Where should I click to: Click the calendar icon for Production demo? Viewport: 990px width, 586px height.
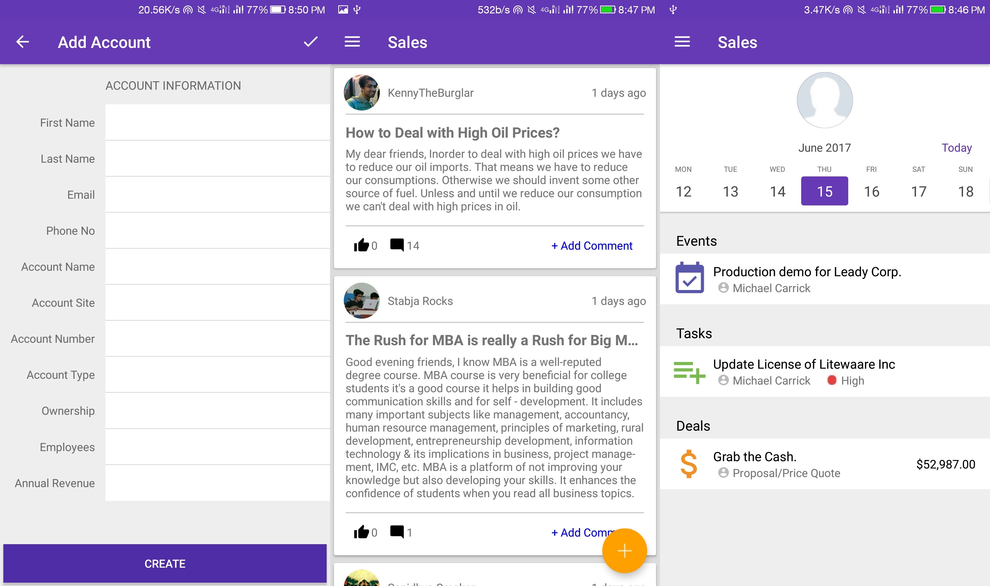[689, 278]
